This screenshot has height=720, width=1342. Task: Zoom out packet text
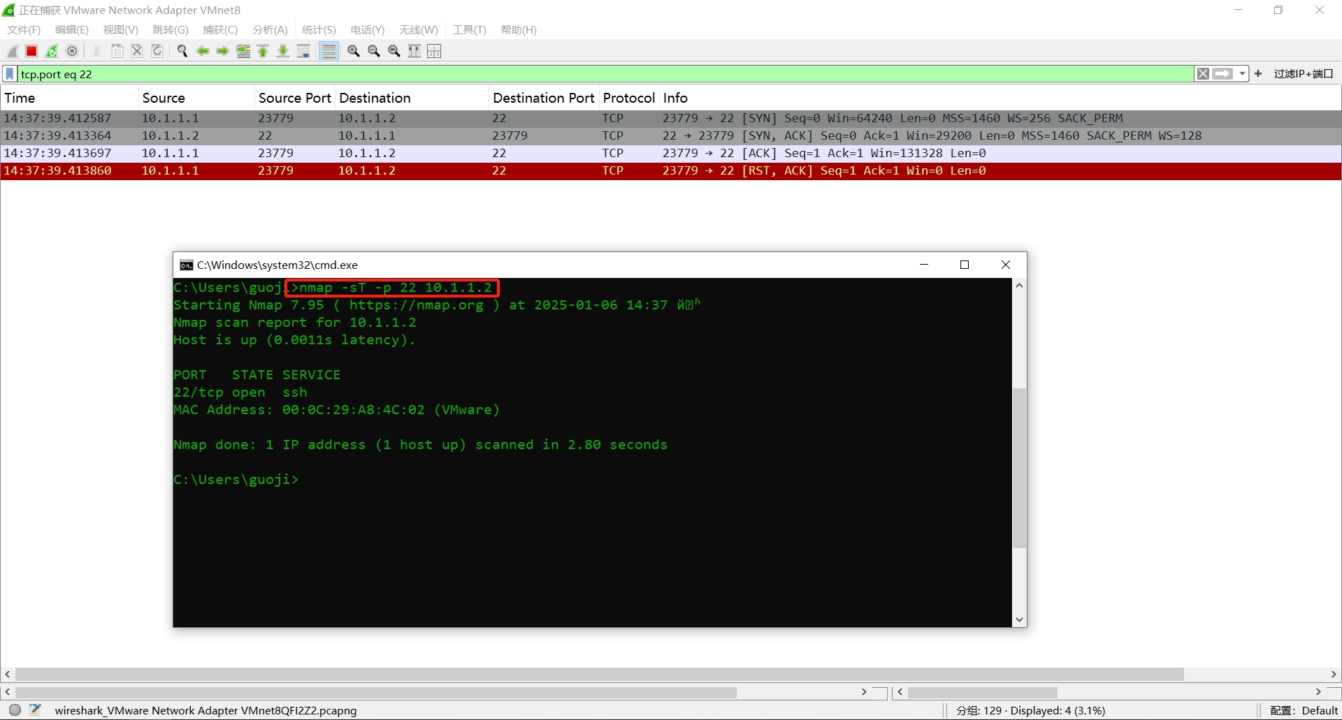point(374,51)
